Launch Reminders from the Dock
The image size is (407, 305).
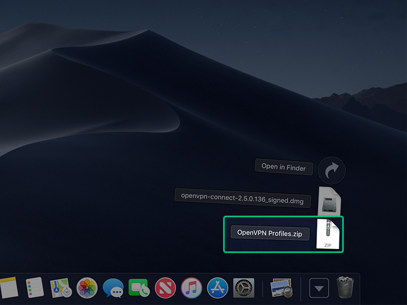tap(35, 287)
